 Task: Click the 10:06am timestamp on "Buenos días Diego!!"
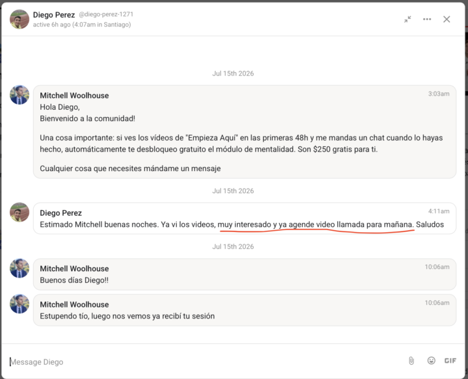(x=437, y=267)
